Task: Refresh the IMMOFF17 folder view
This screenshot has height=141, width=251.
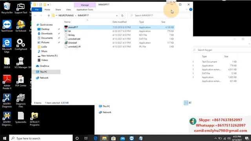Action: coord(122,16)
